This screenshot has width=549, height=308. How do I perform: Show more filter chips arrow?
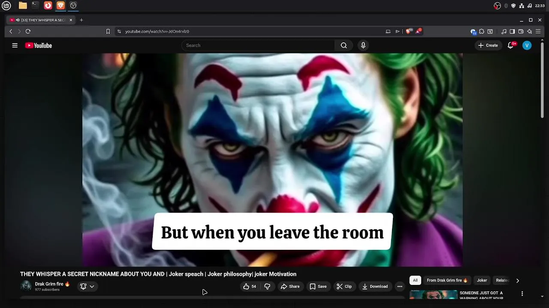coord(517,281)
